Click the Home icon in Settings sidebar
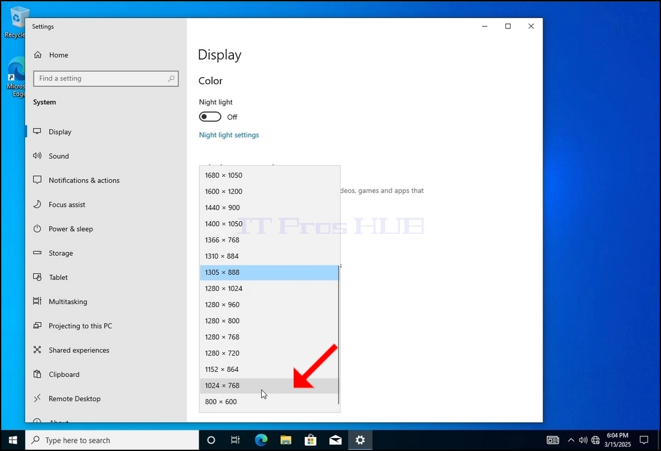The width and height of the screenshot is (661, 451). 38,55
